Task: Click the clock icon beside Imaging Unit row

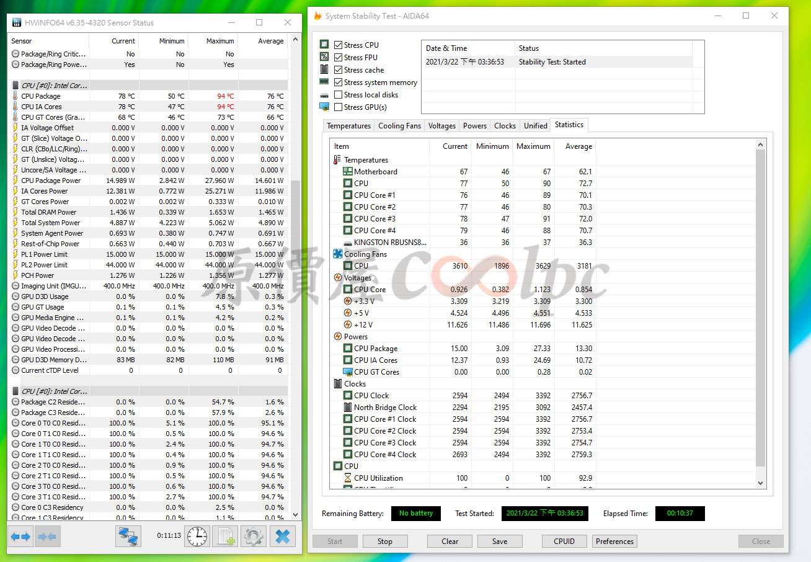Action: click(16, 286)
